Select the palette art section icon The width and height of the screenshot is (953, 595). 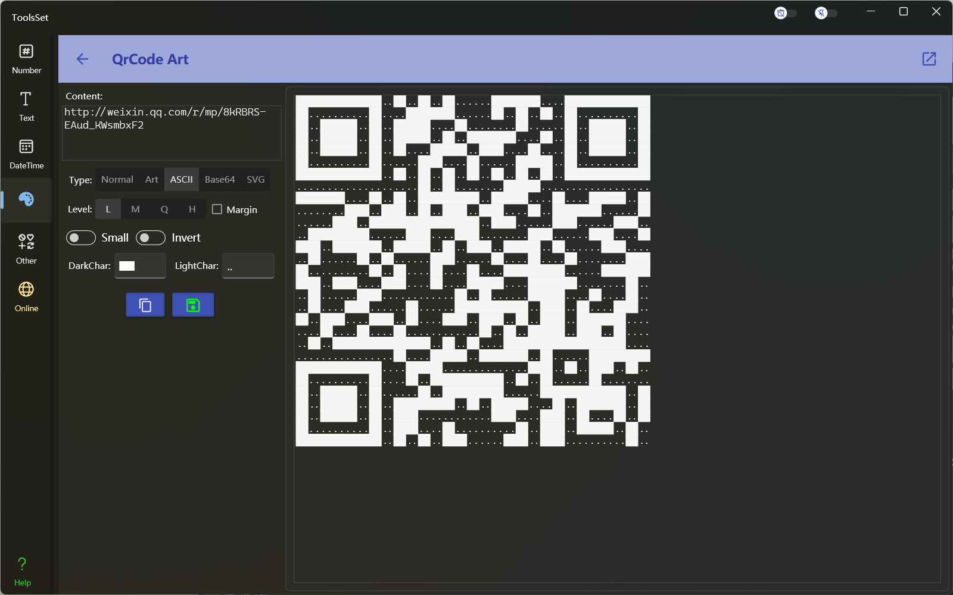[26, 199]
